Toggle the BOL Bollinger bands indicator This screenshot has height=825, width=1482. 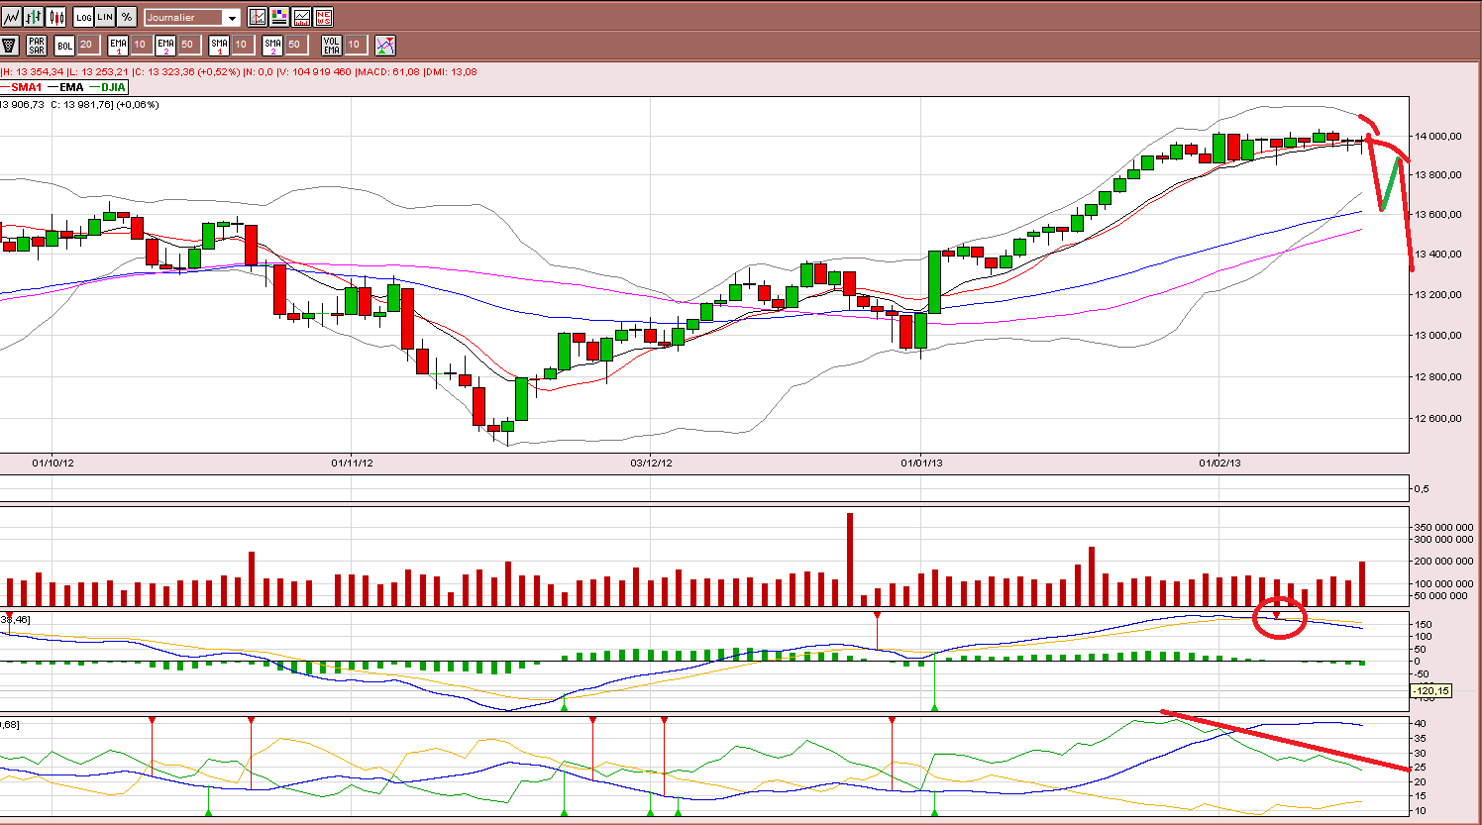tap(64, 45)
